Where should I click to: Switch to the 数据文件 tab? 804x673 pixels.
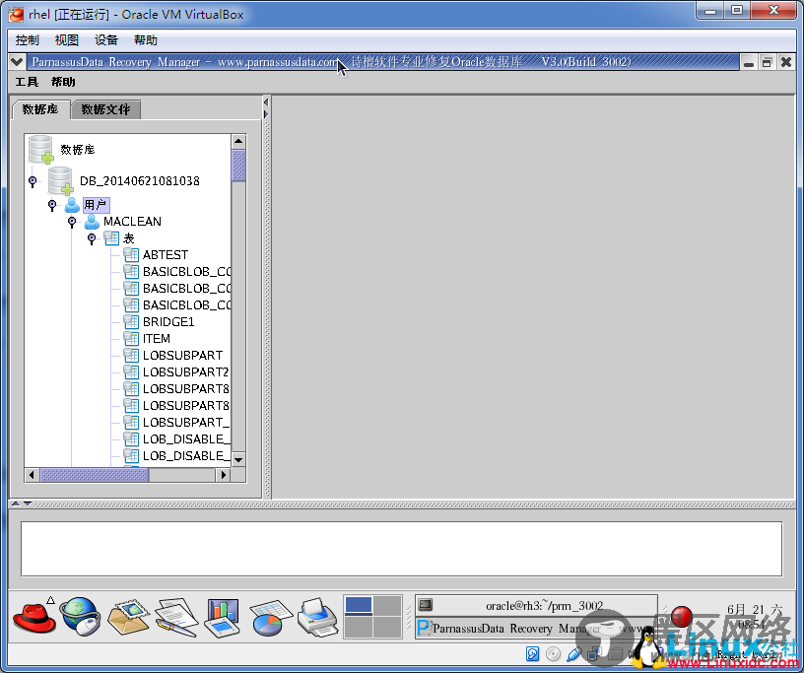105,109
